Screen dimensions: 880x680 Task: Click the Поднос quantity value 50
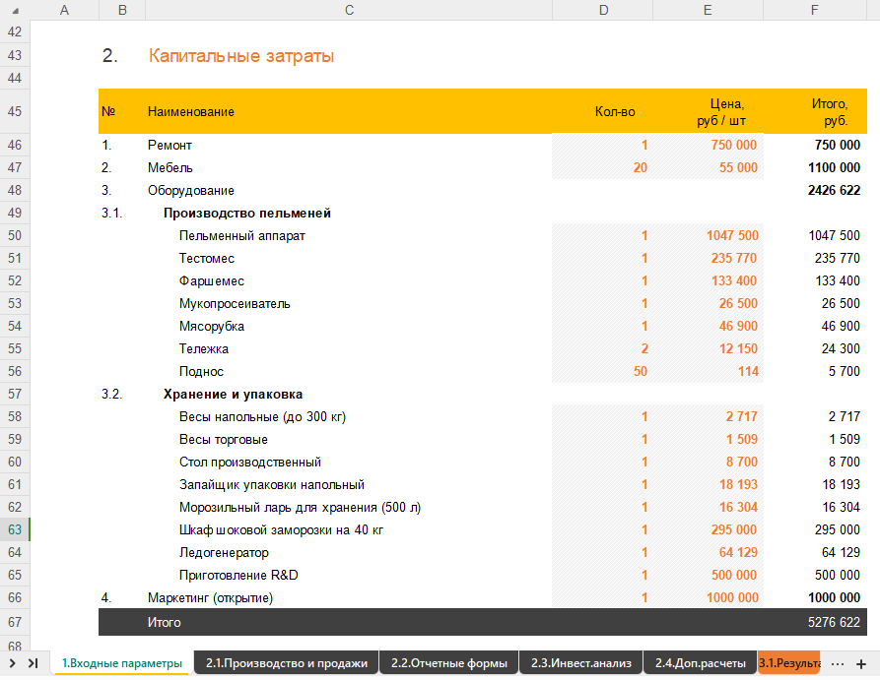[x=641, y=372]
